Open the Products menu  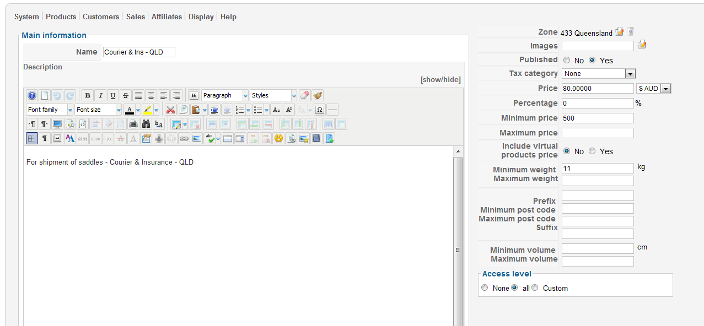pyautogui.click(x=61, y=17)
